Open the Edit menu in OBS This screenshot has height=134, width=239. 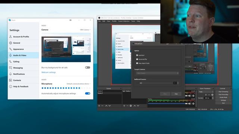(104, 21)
